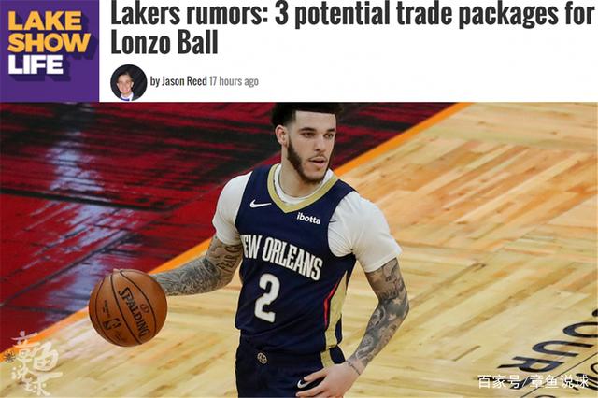Click the black court lettering at right
The image size is (598, 398).
[x=557, y=350]
